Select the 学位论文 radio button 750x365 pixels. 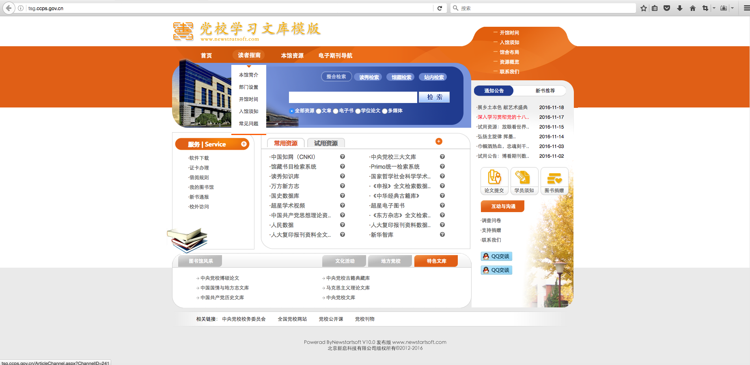pos(358,111)
